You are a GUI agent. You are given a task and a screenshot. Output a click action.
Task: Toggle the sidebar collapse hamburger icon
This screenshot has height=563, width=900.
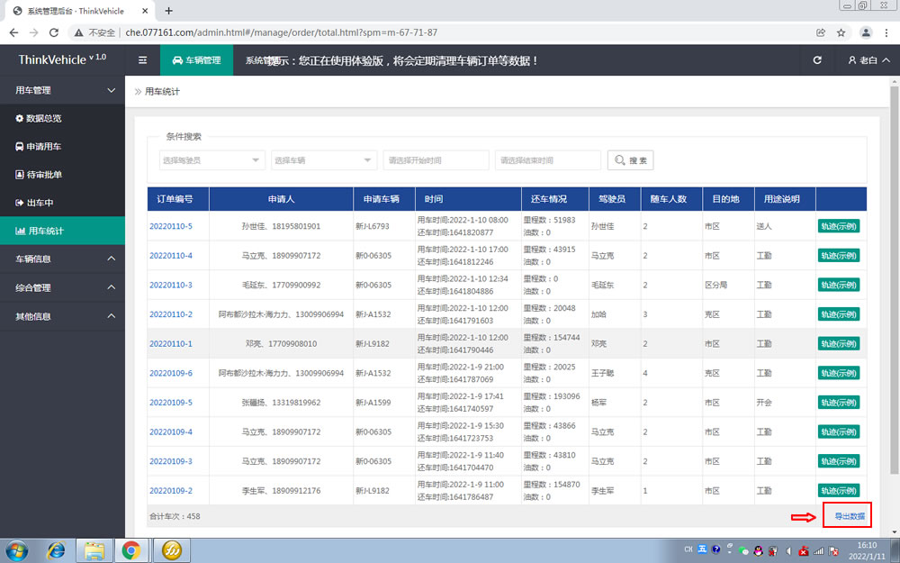coord(142,60)
